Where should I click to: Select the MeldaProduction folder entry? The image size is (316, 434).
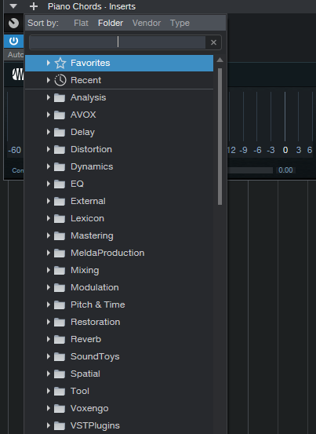[119, 253]
